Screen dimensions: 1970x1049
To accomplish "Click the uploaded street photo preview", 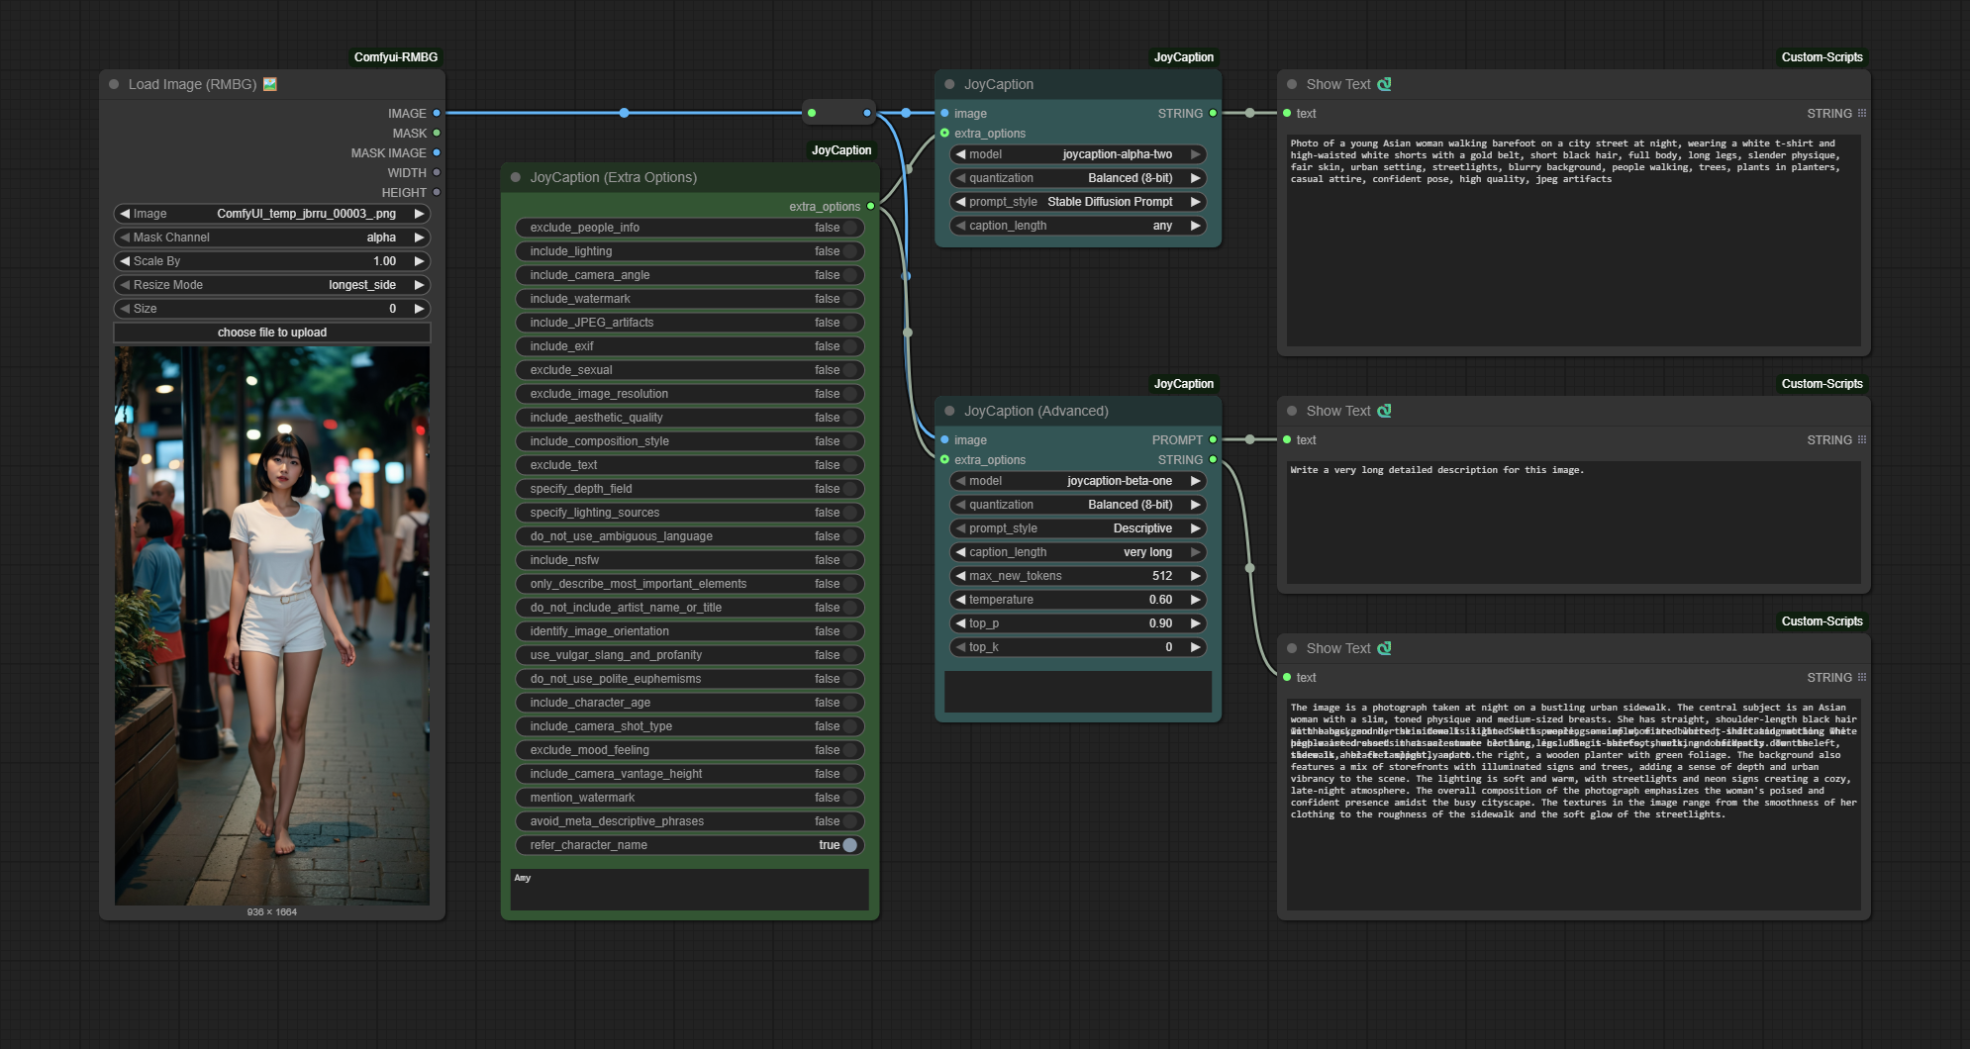I will coord(271,623).
